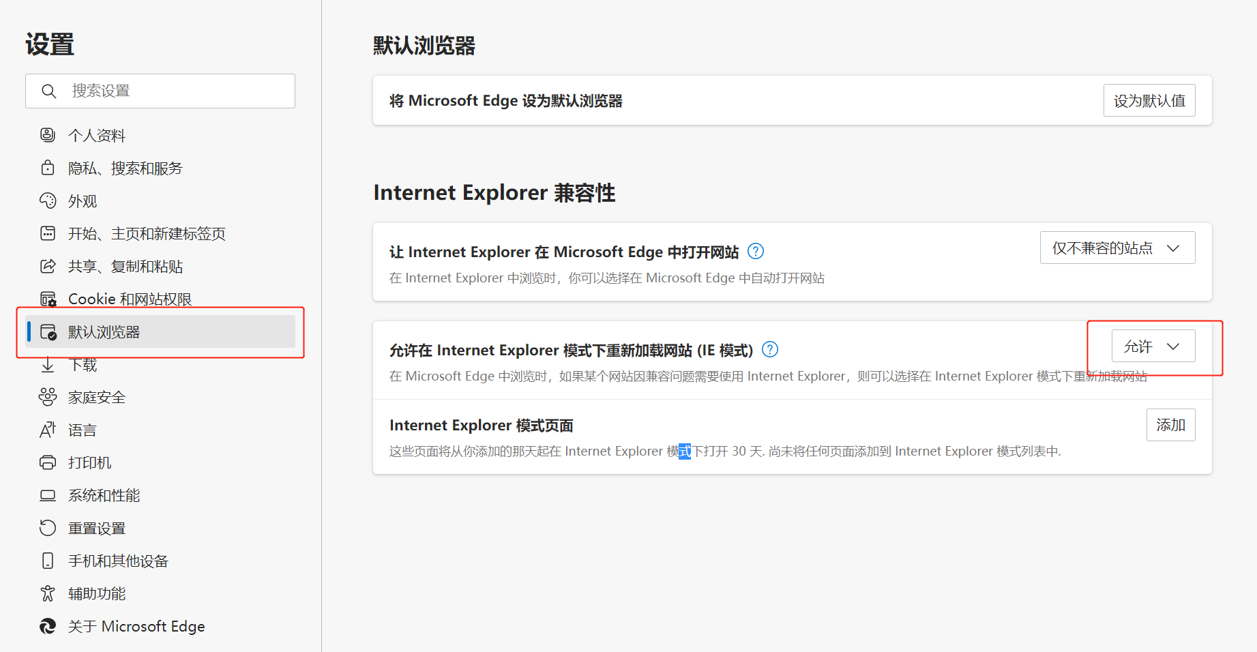Open Cookie 和网站权限 settings section
The width and height of the screenshot is (1257, 652).
[130, 299]
